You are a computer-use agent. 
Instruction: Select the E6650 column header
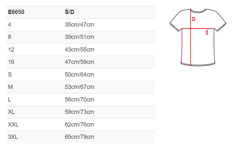pos(16,12)
